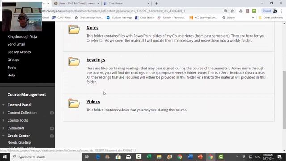This screenshot has width=286, height=161.
Task: Open the CUNY Portal bookmark
Action: (x=62, y=17)
